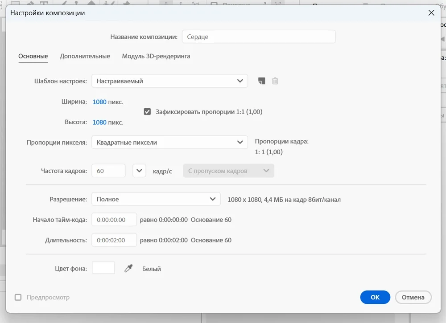
Task: Open the disabled С пропуском кадров dropdown
Action: tap(228, 171)
